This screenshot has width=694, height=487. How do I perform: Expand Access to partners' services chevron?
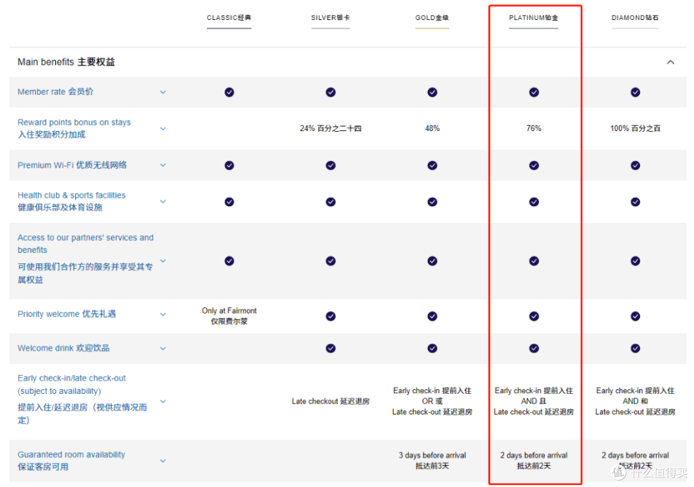163,261
